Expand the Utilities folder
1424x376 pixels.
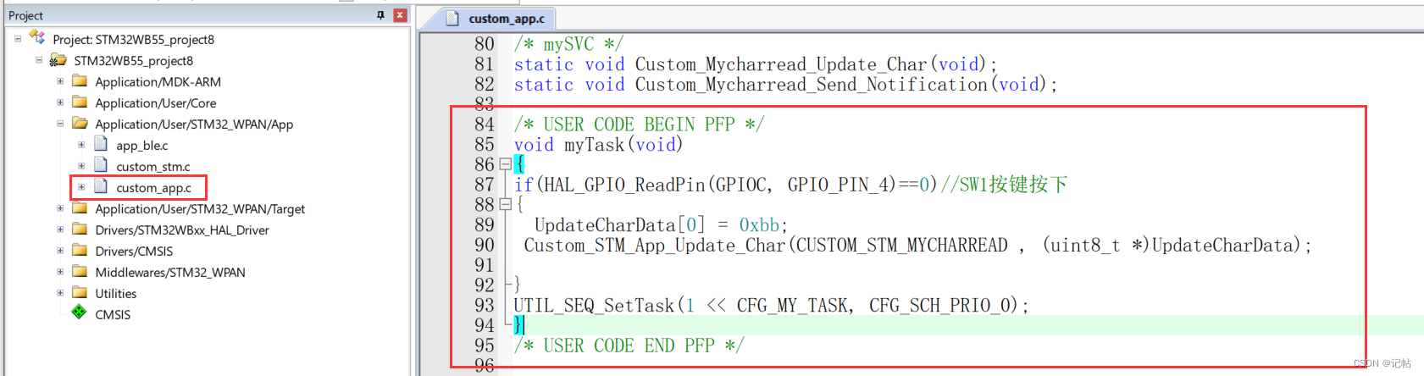tap(60, 293)
